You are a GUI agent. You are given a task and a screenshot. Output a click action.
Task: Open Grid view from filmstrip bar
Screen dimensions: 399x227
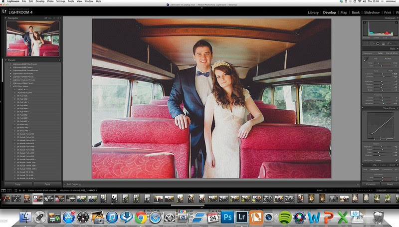16,190
